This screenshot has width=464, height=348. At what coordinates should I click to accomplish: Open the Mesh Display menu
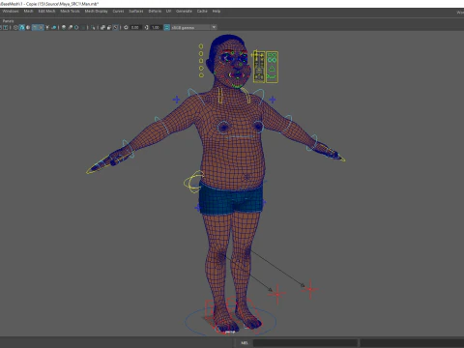click(96, 12)
